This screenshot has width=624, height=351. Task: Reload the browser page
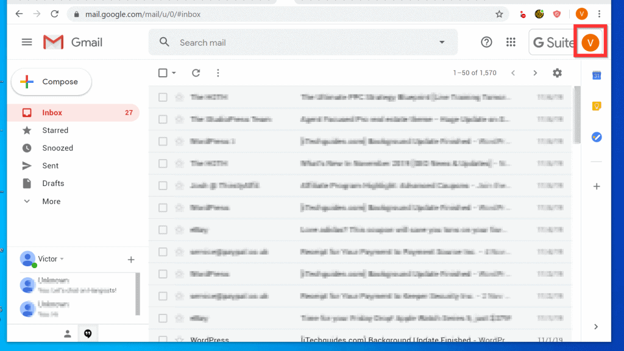[x=54, y=14]
